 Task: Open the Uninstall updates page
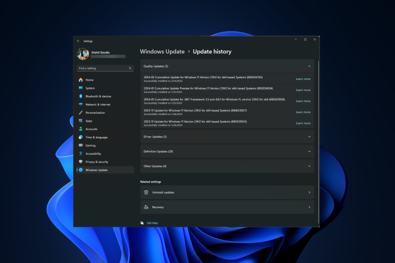(227, 193)
